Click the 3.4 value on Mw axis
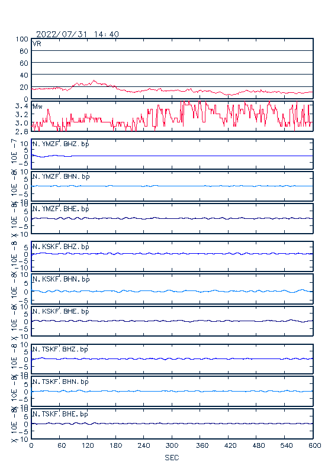328x462 pixels. coord(22,106)
